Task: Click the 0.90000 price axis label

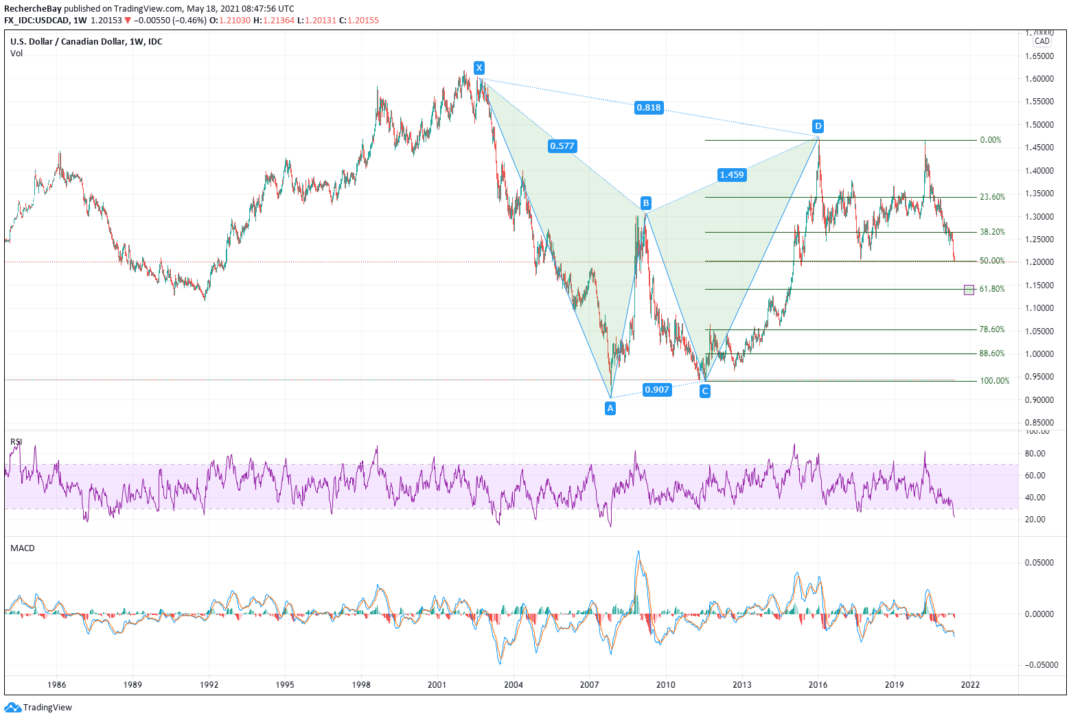Action: pyautogui.click(x=1039, y=400)
